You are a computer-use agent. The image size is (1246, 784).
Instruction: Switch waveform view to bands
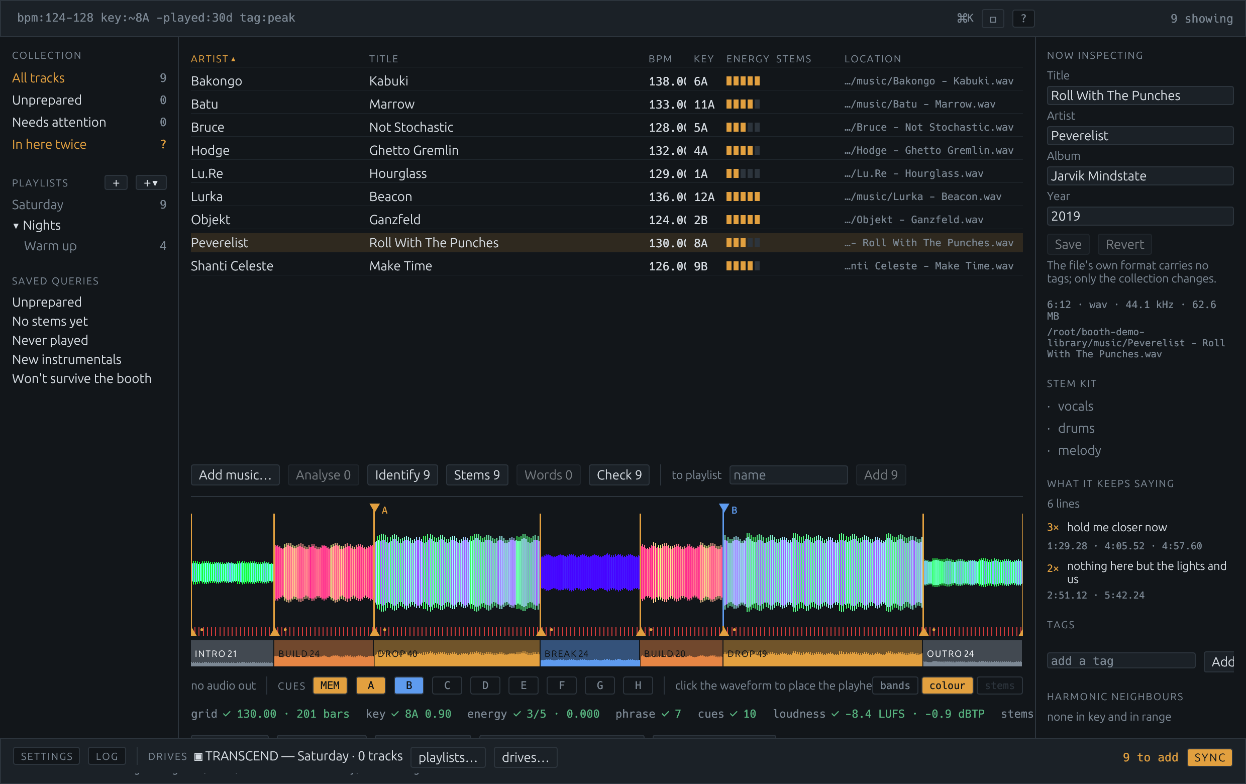click(x=895, y=685)
